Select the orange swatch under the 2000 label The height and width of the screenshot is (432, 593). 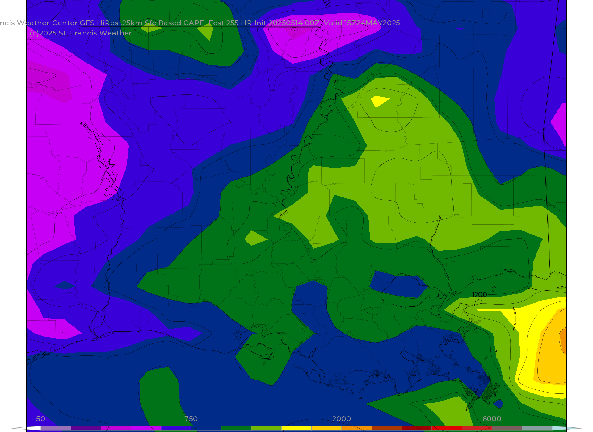357,428
